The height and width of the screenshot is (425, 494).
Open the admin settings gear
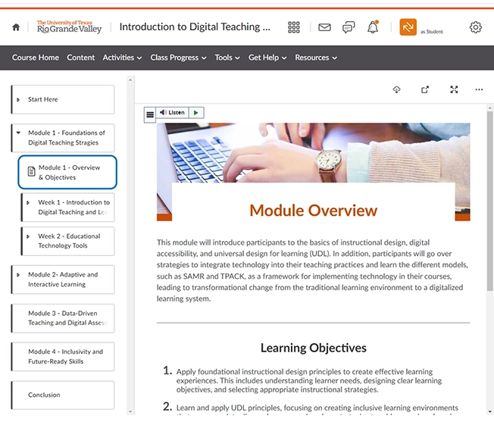click(475, 27)
